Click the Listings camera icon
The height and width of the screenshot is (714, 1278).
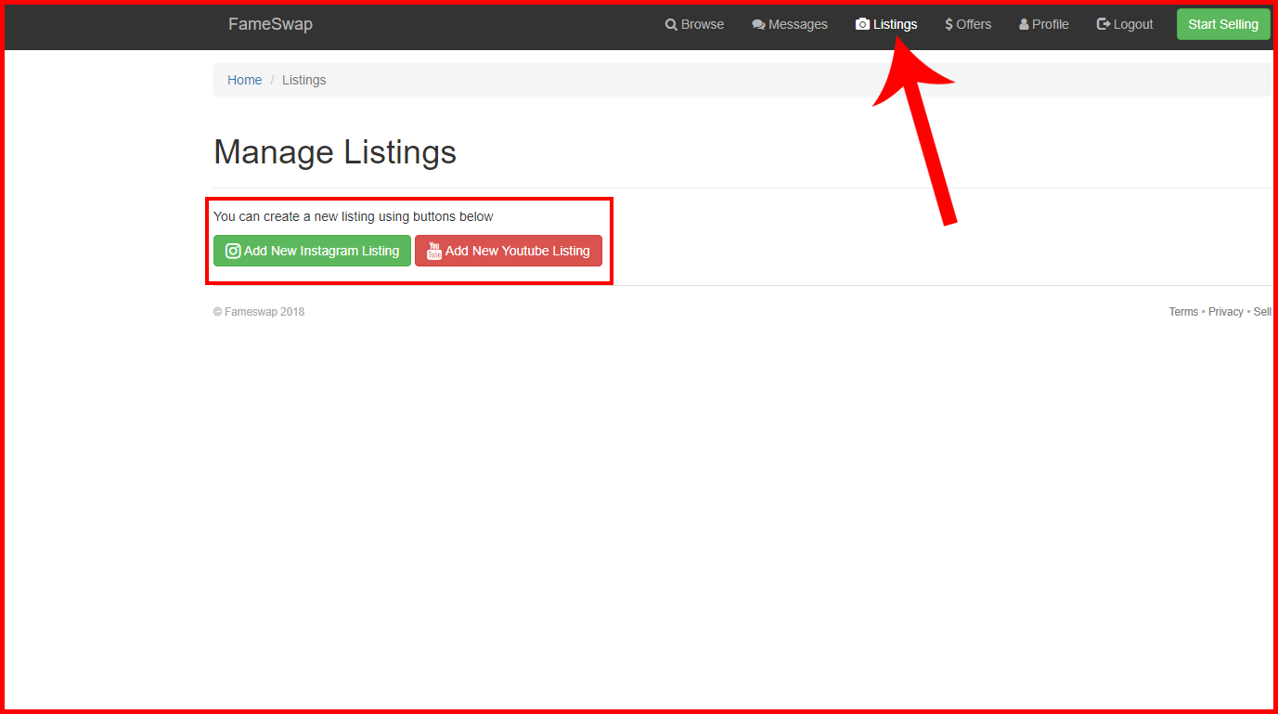(x=862, y=24)
